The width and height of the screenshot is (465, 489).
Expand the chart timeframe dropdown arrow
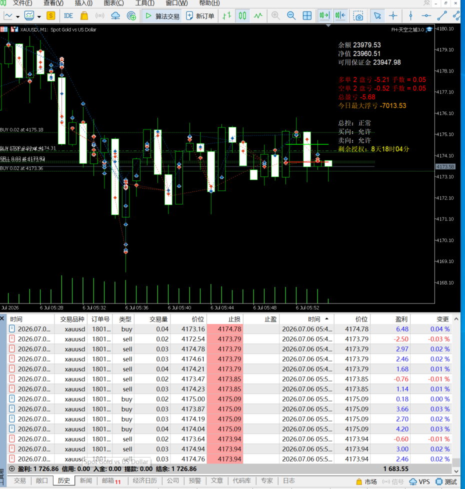pos(18,16)
